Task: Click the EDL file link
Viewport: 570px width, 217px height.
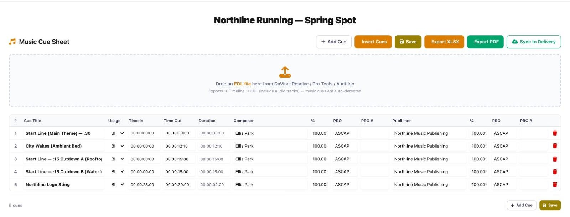Action: (x=242, y=84)
